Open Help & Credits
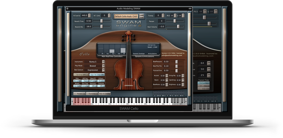 point(104,94)
